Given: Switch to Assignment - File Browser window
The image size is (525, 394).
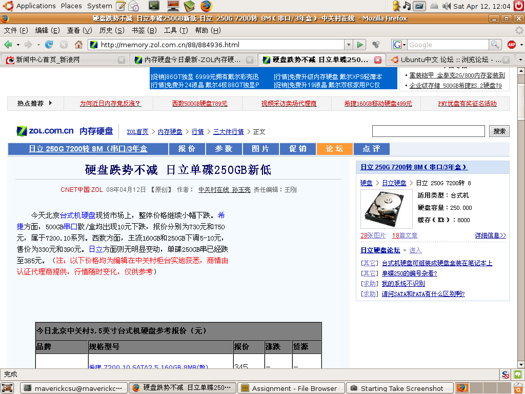Looking at the screenshot, I should (291, 388).
